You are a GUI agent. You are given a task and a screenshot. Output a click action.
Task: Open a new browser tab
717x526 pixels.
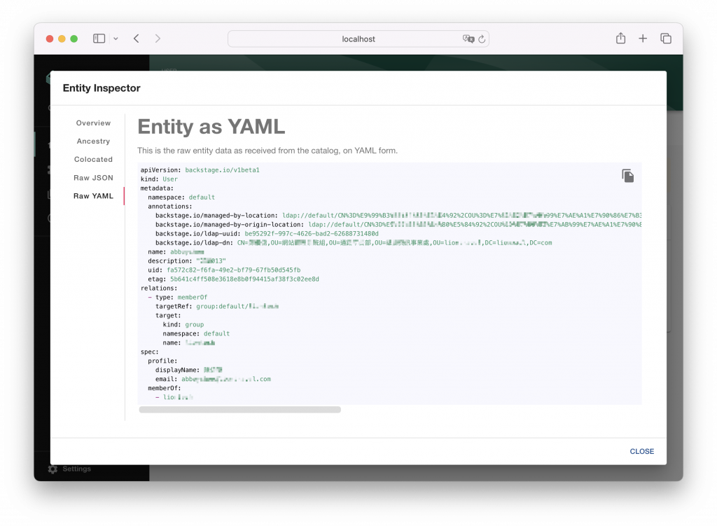coord(643,39)
